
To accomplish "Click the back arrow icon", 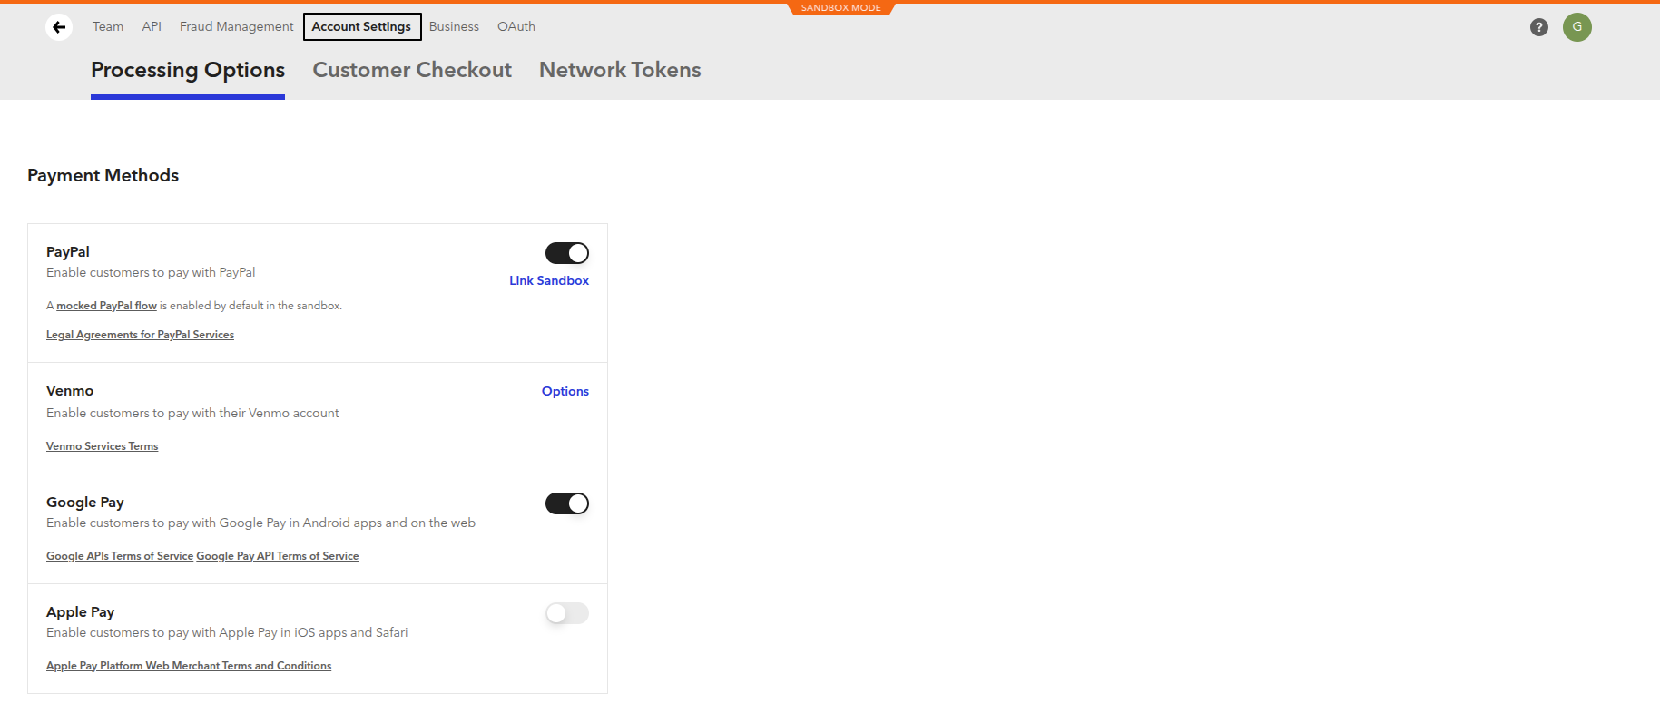I will click(x=59, y=27).
